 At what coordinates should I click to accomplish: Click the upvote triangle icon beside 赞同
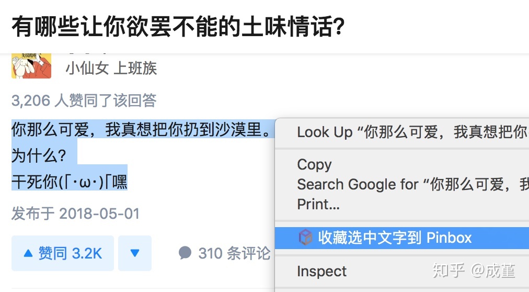[x=28, y=254]
